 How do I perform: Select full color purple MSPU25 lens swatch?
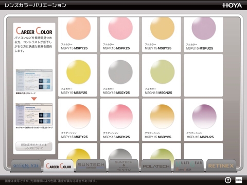(204, 28)
